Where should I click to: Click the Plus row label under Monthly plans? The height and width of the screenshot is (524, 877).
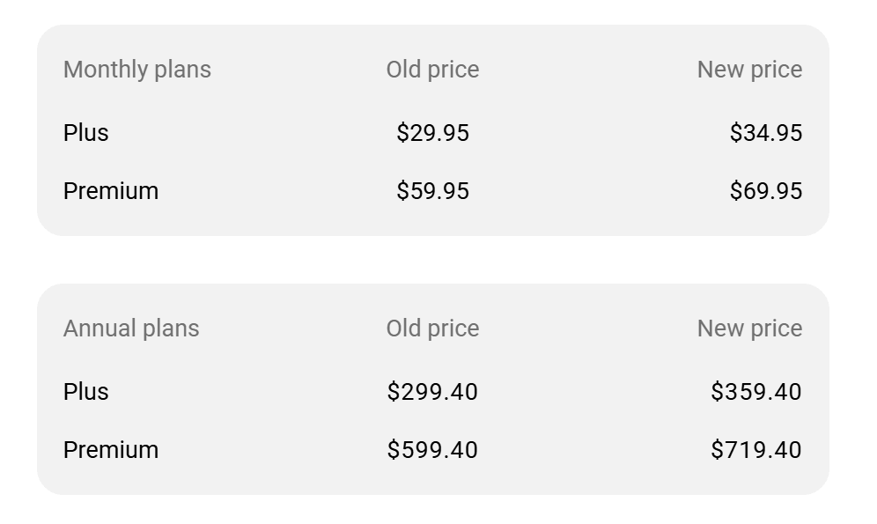click(86, 133)
